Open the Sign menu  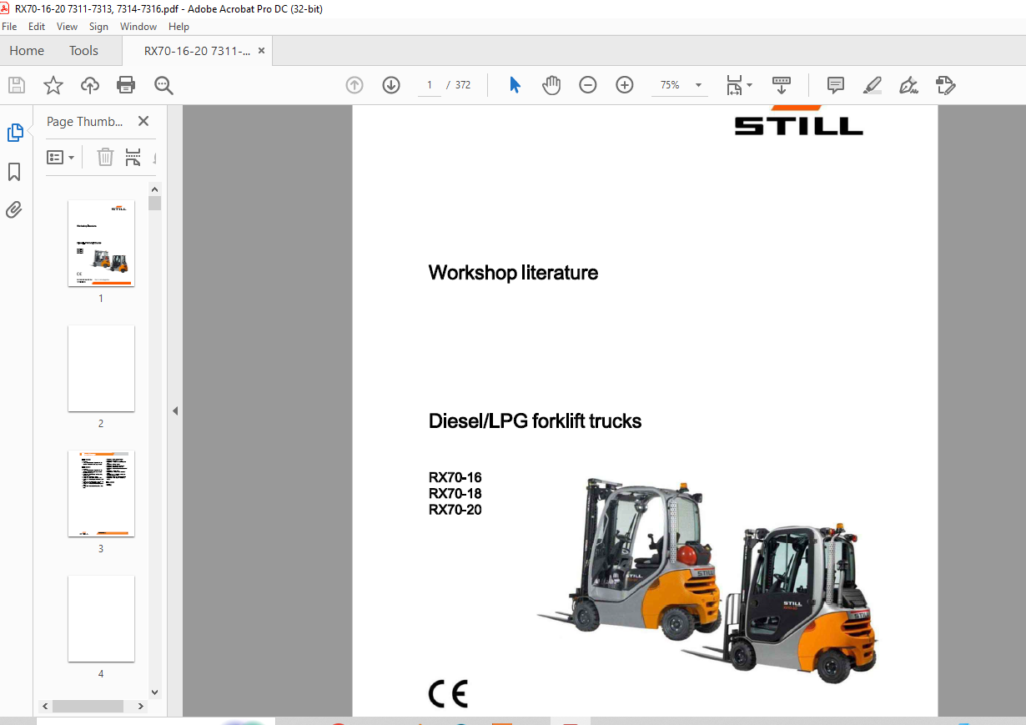[x=99, y=27]
